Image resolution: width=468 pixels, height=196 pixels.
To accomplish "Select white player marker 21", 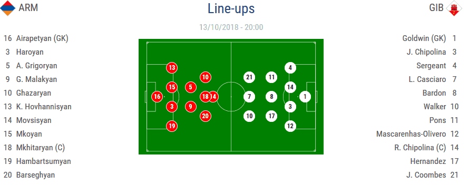I will click(x=249, y=77).
